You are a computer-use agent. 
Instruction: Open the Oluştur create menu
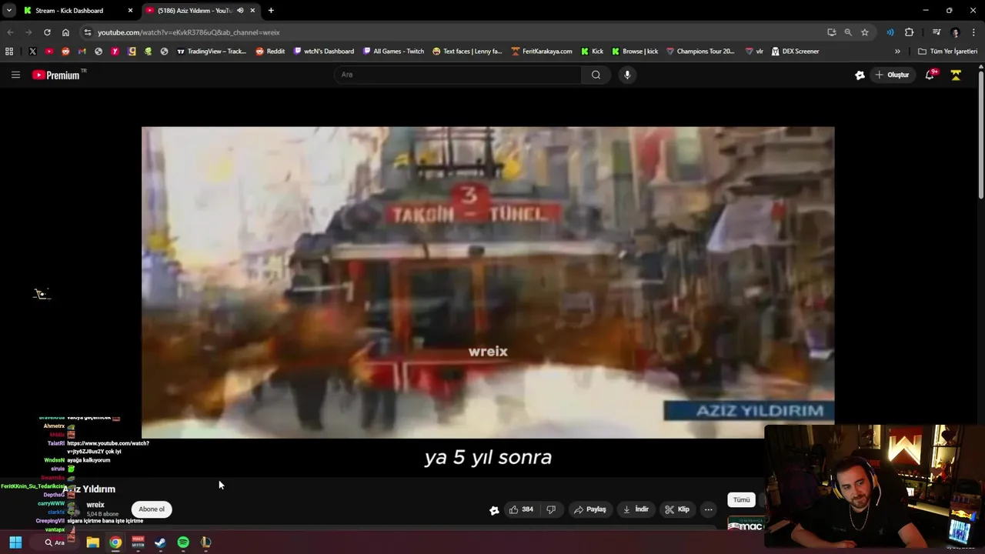click(891, 75)
